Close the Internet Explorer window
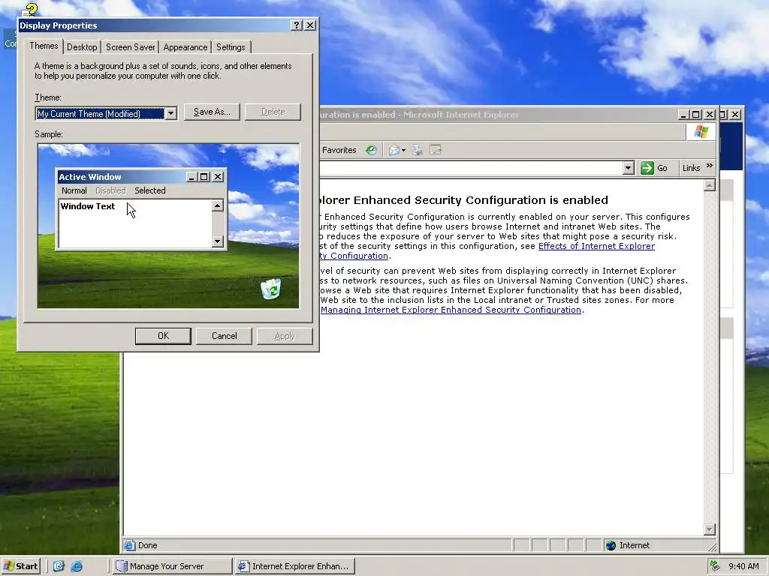769x576 pixels. 710,115
